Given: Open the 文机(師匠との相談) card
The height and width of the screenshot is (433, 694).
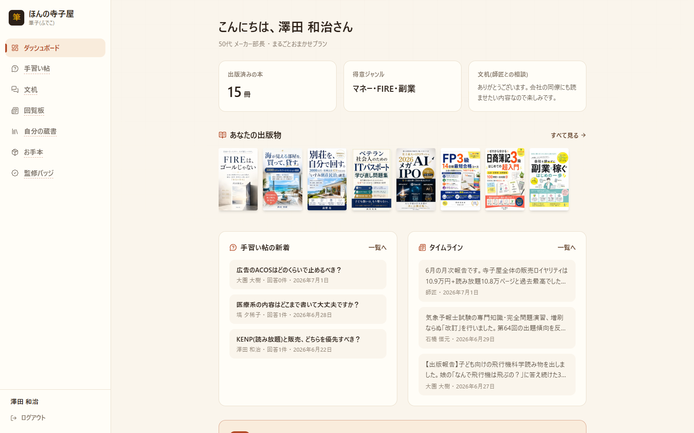Looking at the screenshot, I should [527, 86].
